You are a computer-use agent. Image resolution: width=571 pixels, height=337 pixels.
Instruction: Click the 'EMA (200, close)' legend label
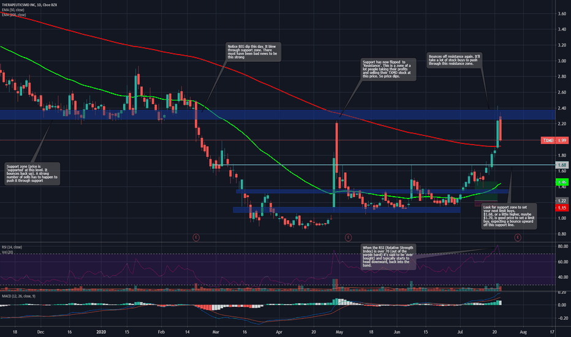(14, 15)
